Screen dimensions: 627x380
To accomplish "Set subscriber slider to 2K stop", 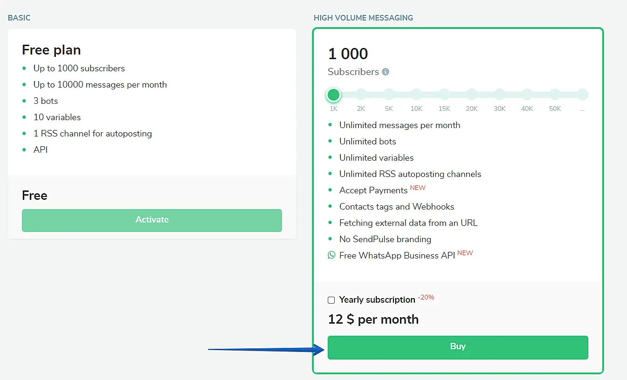I will click(361, 95).
